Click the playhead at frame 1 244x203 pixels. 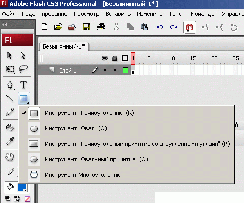click(x=133, y=58)
